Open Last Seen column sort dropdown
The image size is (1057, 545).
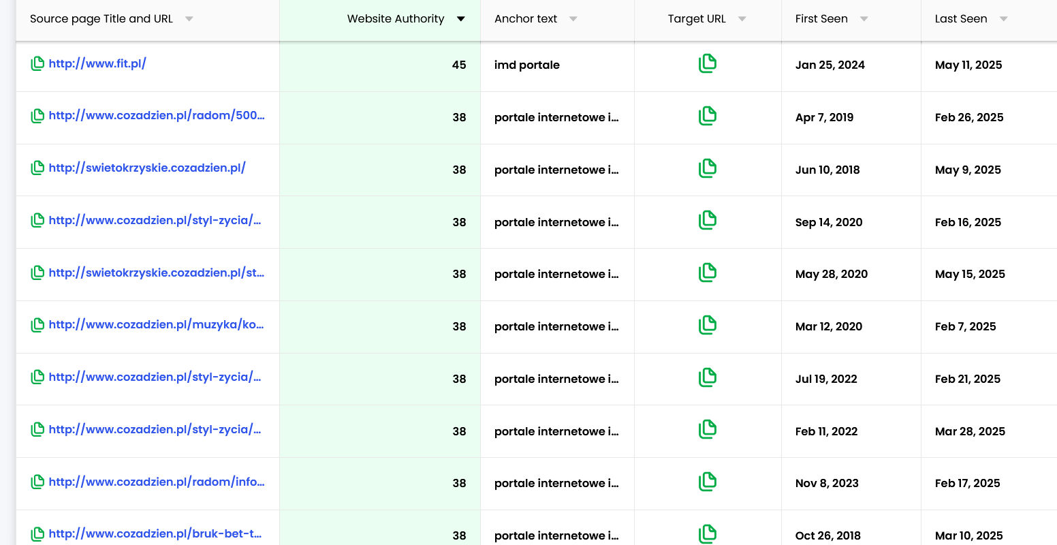(1003, 19)
